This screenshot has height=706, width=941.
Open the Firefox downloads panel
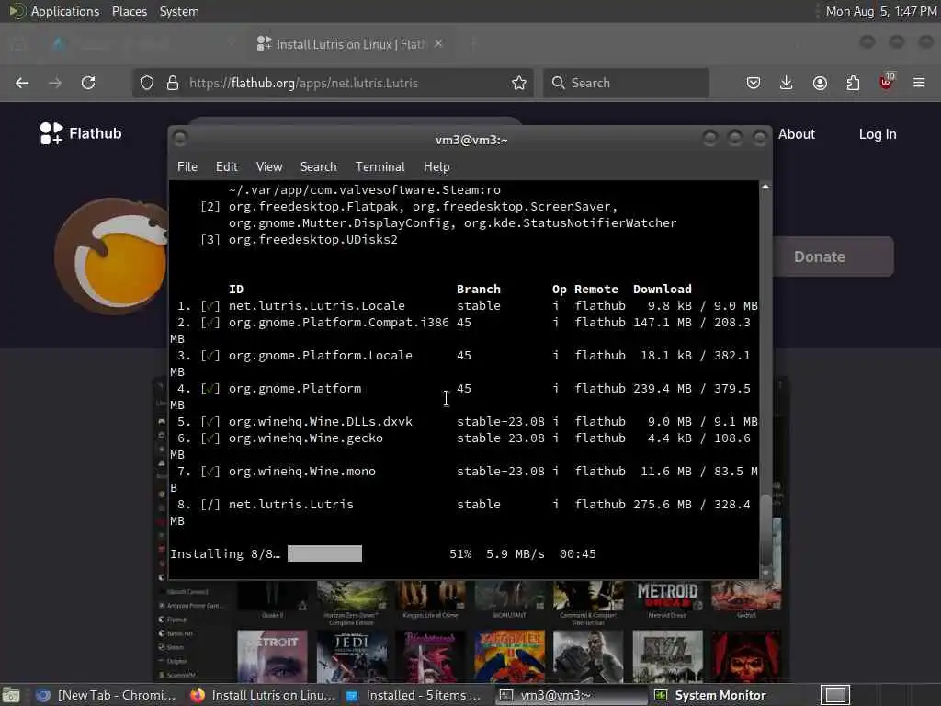tap(787, 83)
